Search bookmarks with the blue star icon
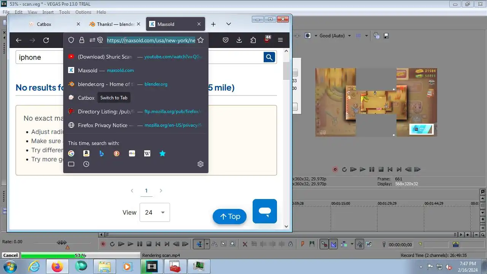The image size is (487, 274). pos(162,153)
